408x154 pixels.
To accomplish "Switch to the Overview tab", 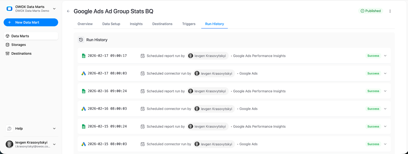I will click(85, 24).
